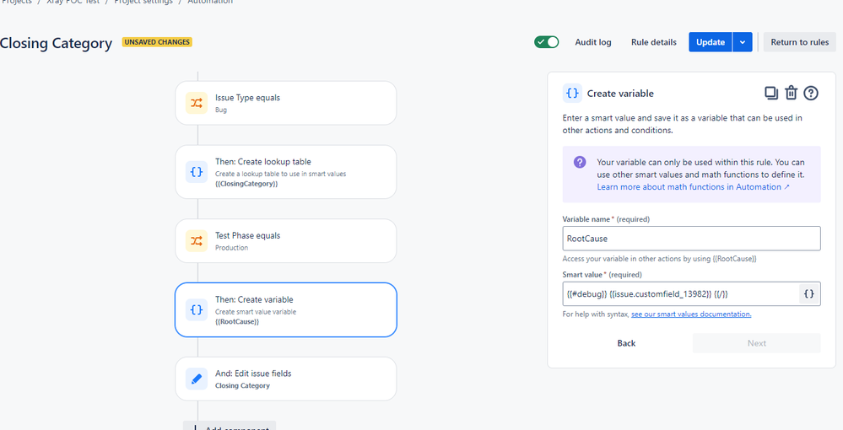Click the Next button
The image size is (843, 430).
[x=756, y=343]
